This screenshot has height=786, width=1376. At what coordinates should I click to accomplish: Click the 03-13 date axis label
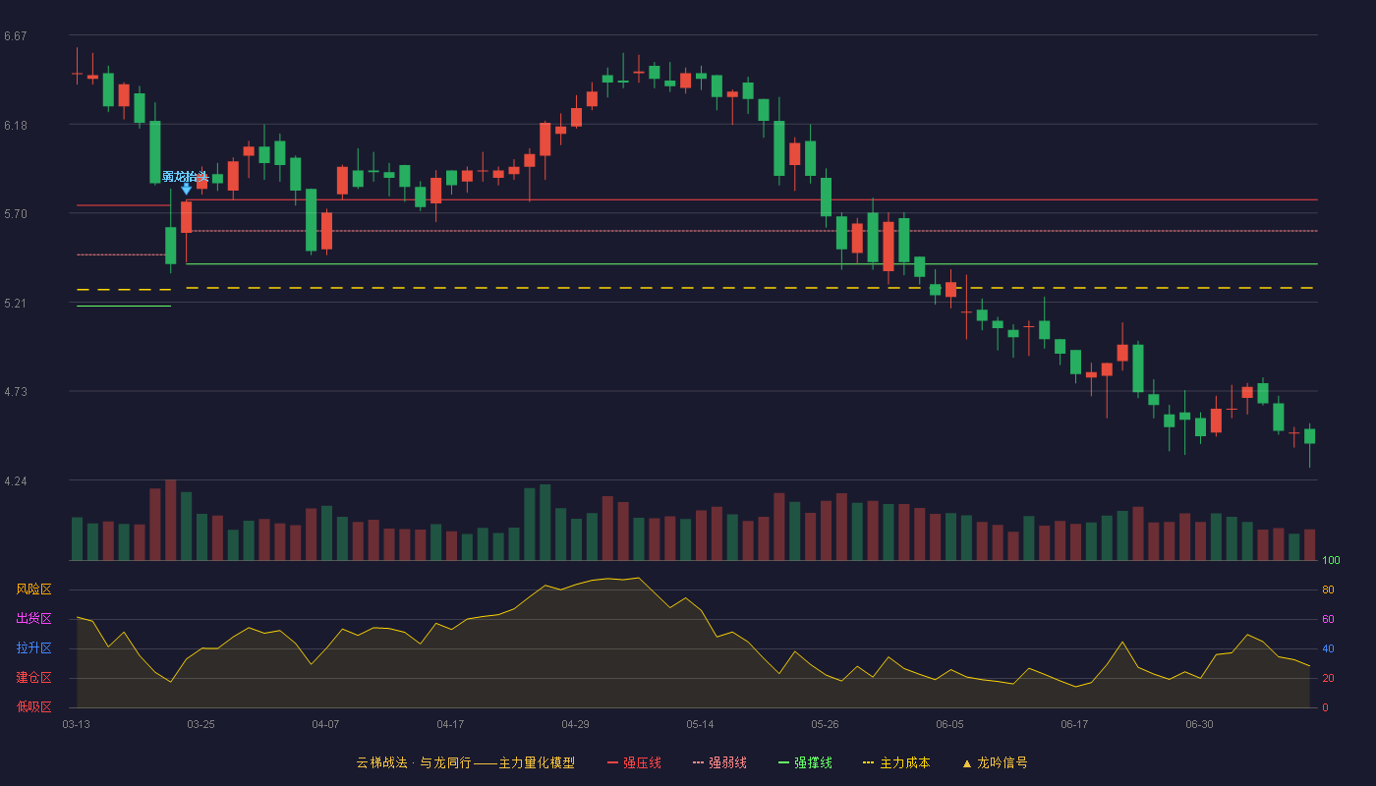tap(76, 724)
